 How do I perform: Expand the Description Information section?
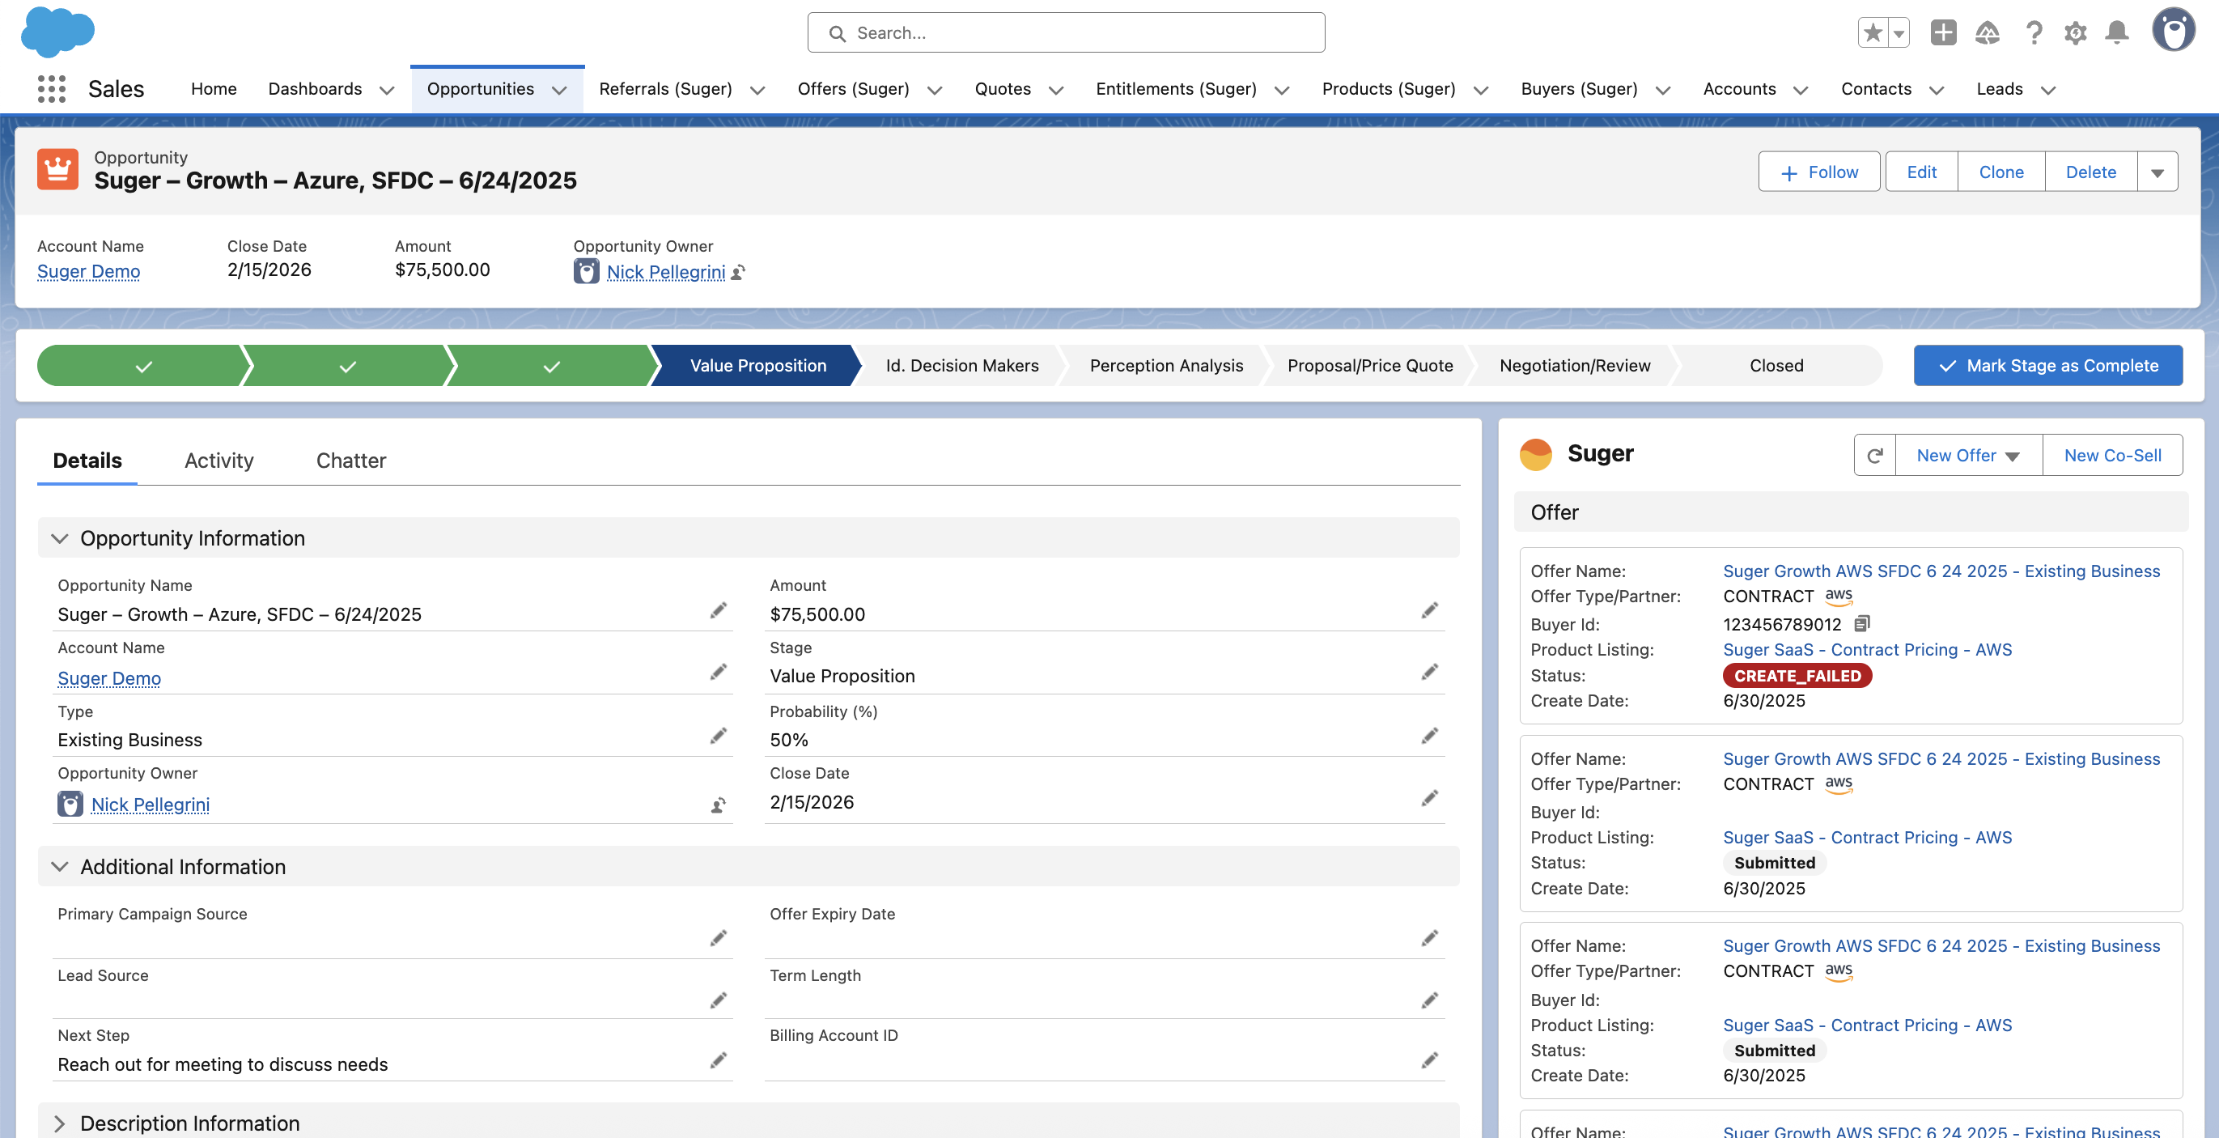pyautogui.click(x=59, y=1123)
